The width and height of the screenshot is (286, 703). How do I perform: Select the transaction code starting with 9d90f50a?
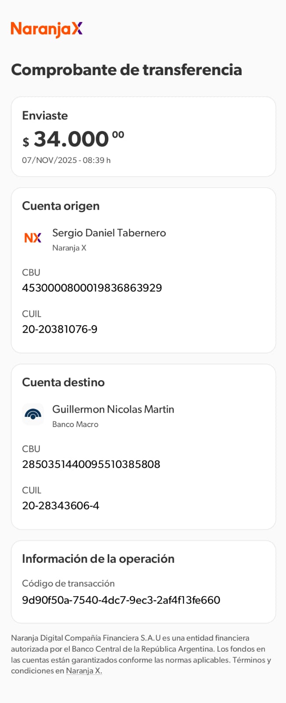[121, 600]
